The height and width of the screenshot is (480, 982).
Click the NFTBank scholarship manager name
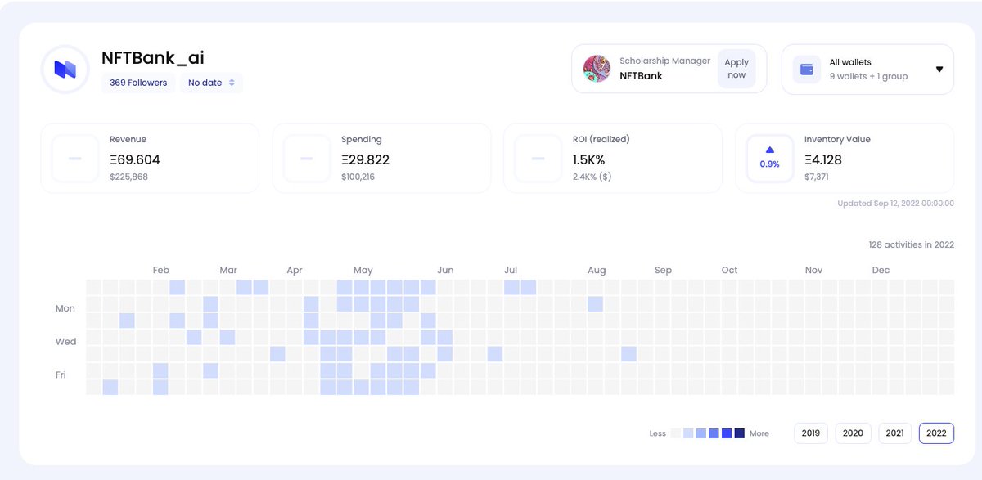pyautogui.click(x=641, y=75)
